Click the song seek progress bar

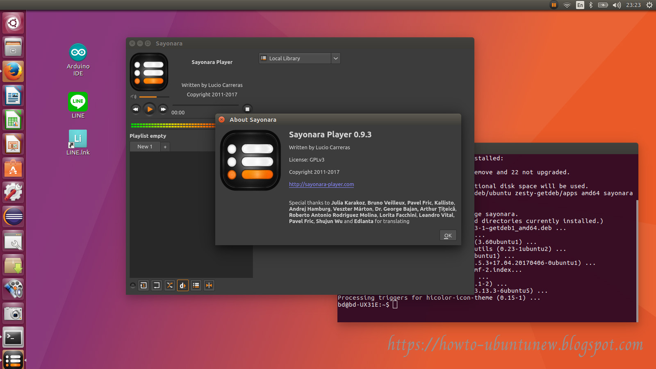[x=205, y=105]
